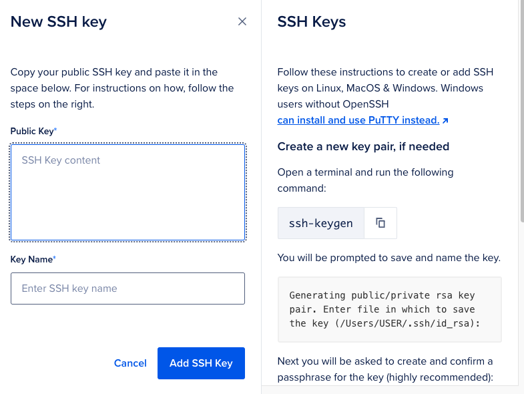This screenshot has height=394, width=524.
Task: Click the New SSH key dialog title
Action: [x=59, y=22]
